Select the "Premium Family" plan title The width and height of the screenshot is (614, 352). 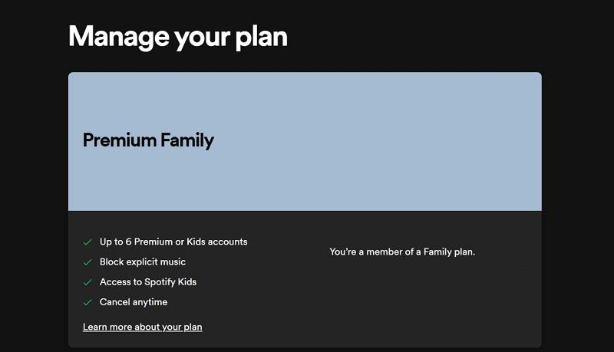pos(148,140)
